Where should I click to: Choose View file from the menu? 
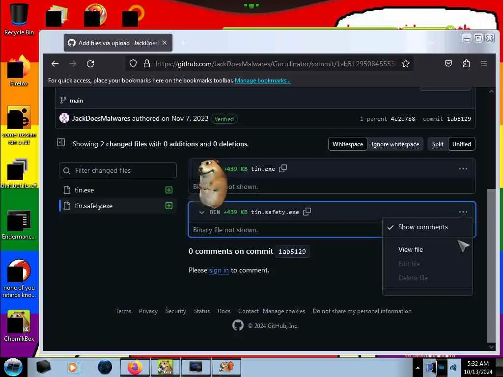point(427,249)
